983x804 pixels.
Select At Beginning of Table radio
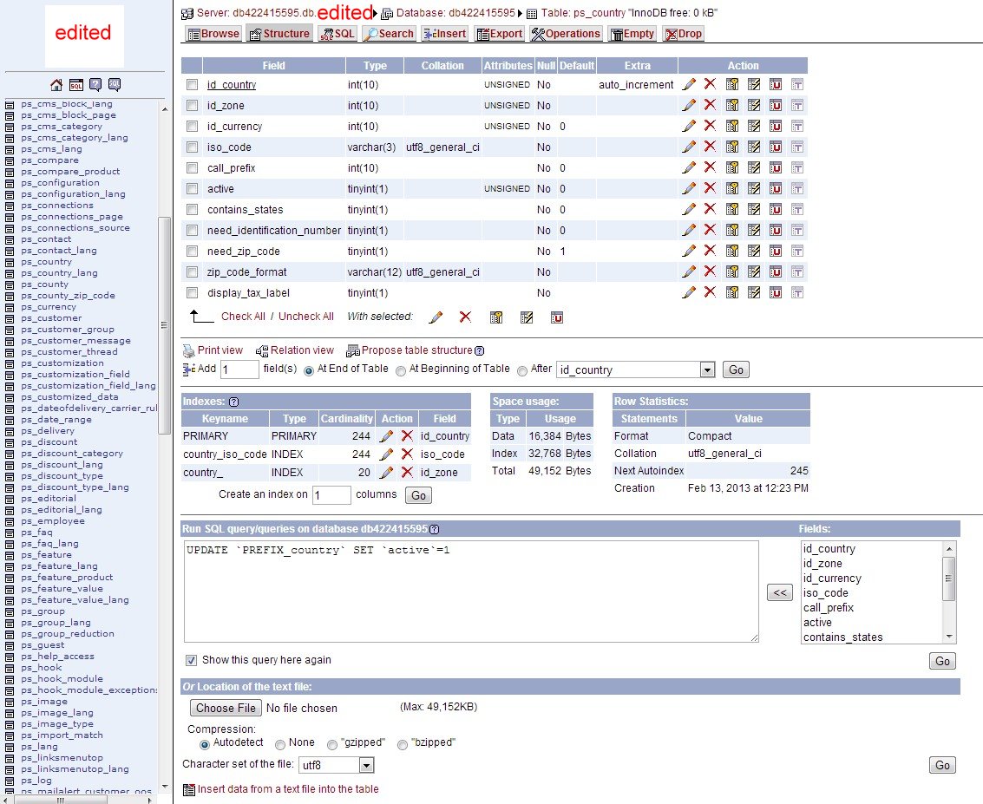(x=401, y=371)
